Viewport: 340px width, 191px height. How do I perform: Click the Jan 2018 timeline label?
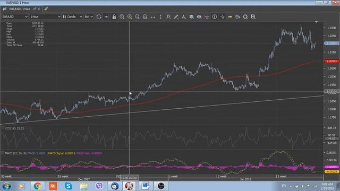click(245, 179)
